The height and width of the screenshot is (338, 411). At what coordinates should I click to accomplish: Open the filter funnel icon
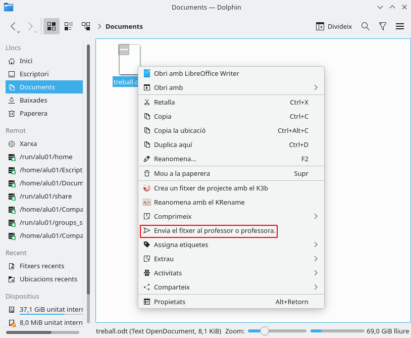click(383, 26)
